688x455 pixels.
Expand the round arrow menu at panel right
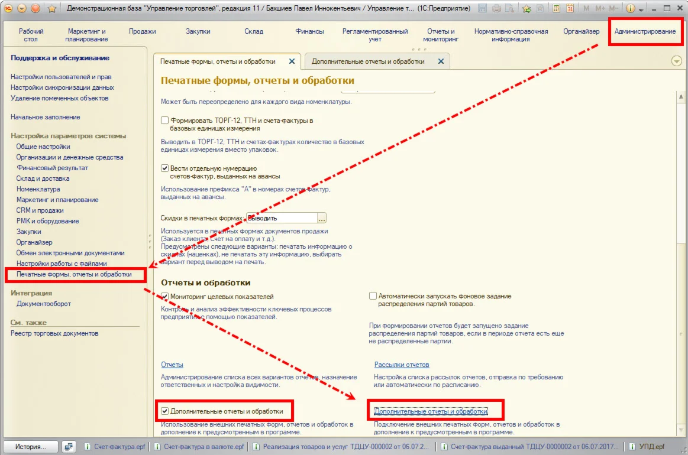pyautogui.click(x=676, y=61)
